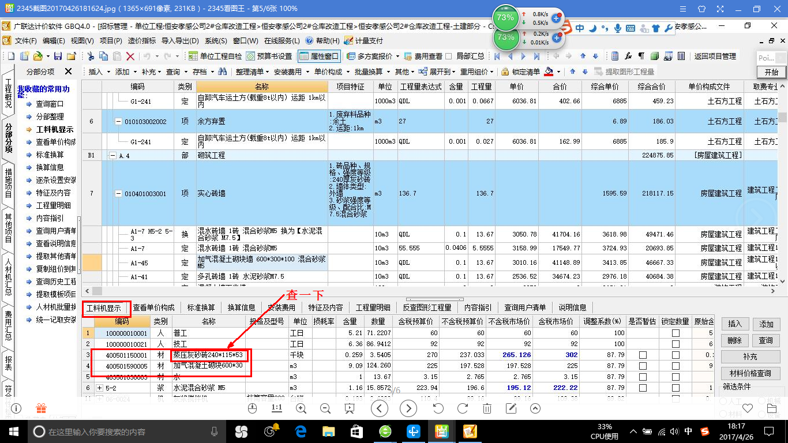Open File Explorer from taskbar

pyautogui.click(x=328, y=431)
